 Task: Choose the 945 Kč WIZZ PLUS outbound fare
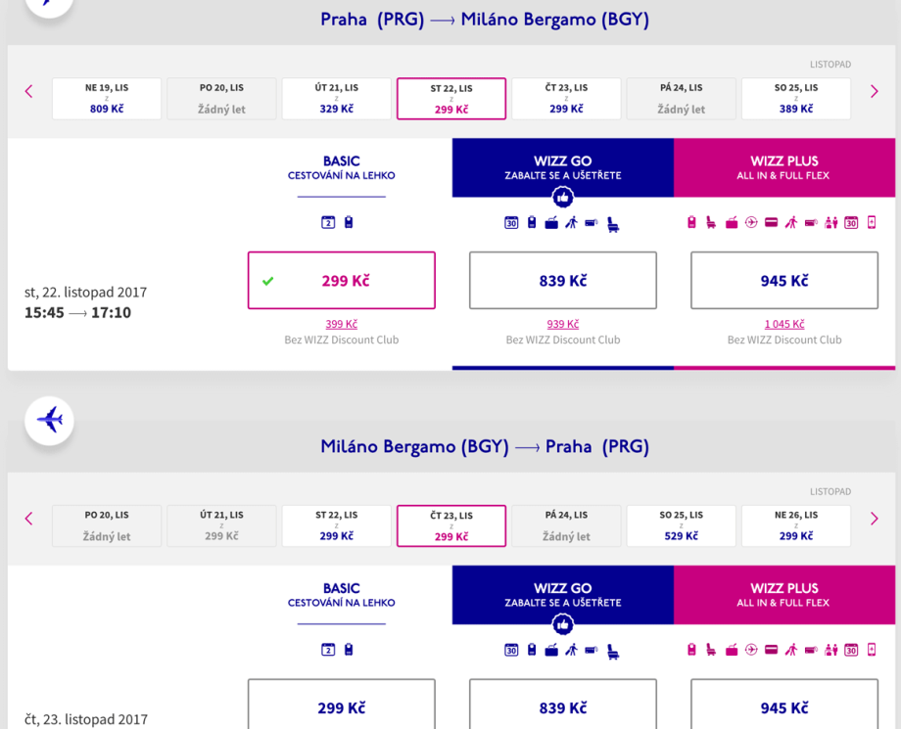783,281
